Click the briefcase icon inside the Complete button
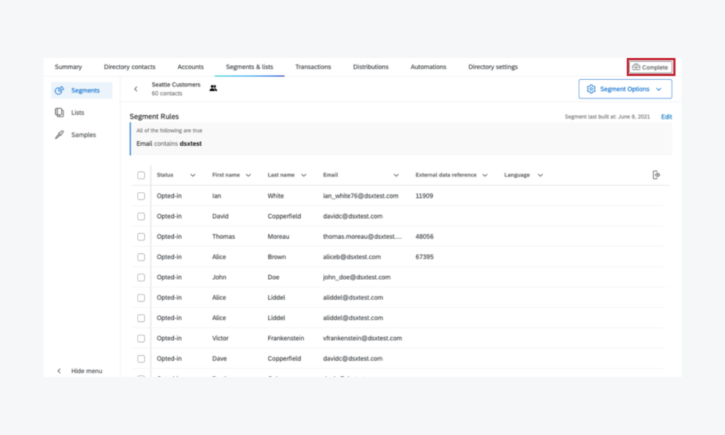The height and width of the screenshot is (435, 725). tap(635, 66)
